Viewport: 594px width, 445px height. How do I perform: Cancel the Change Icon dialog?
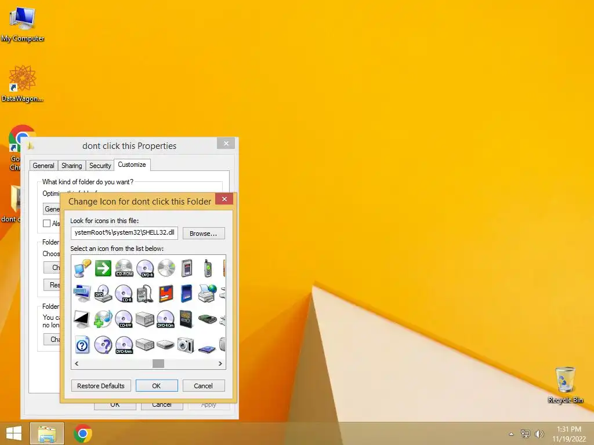204,385
